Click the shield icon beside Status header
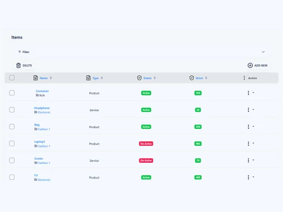The height and width of the screenshot is (212, 283). point(139,77)
